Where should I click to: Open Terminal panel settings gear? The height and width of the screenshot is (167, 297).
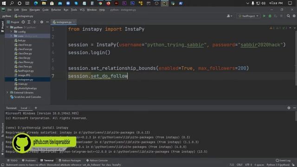pyautogui.click(x=289, y=108)
